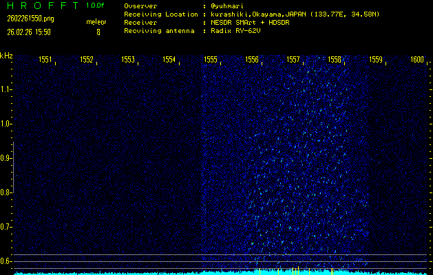The image size is (433, 275).
Task: Click the 1551 time marker
Action: tap(45, 60)
